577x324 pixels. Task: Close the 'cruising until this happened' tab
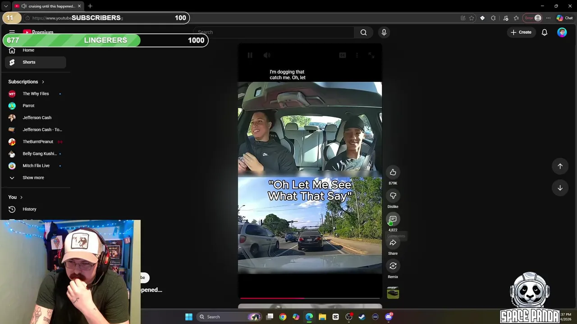pos(79,6)
